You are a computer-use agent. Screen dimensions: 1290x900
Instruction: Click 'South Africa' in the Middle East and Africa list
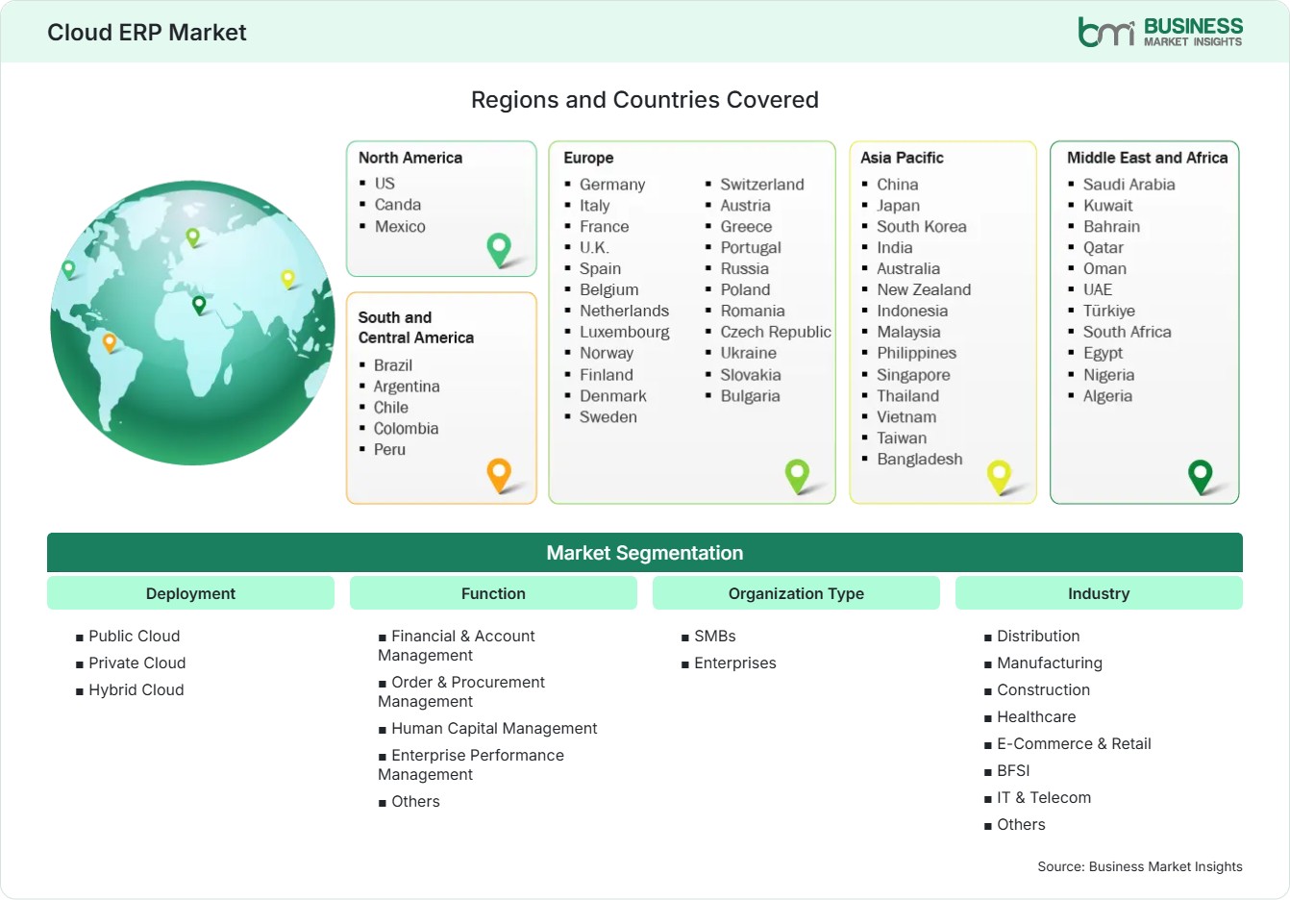click(1128, 333)
